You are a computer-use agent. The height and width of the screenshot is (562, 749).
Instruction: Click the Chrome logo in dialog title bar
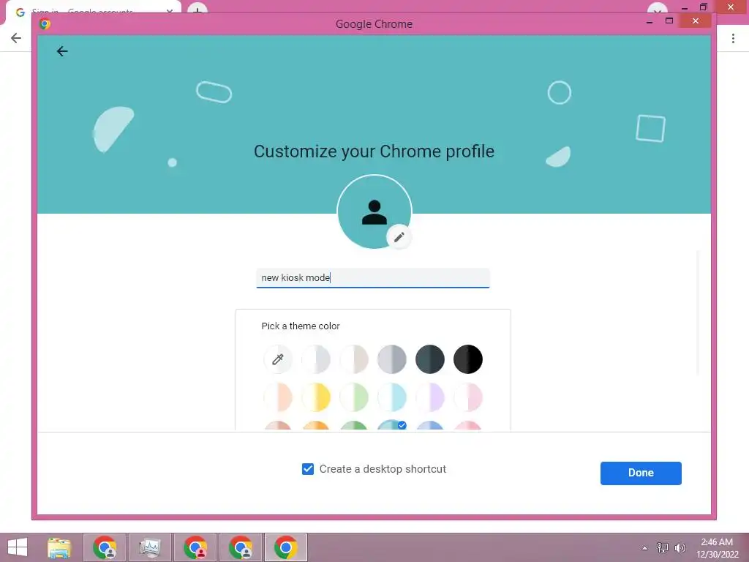[45, 23]
